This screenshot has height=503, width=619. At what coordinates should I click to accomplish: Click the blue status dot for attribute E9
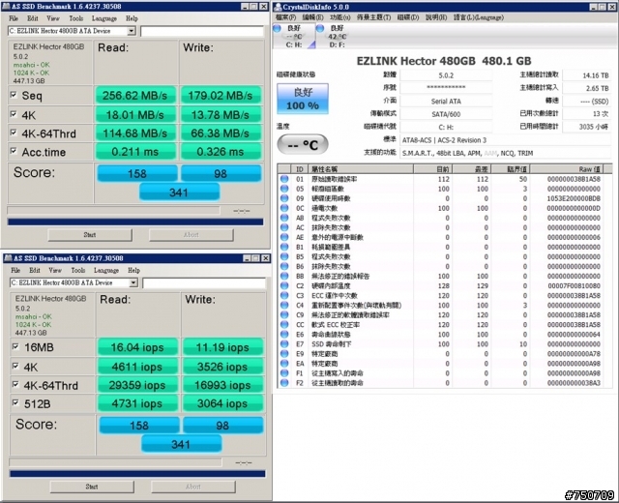(x=283, y=354)
